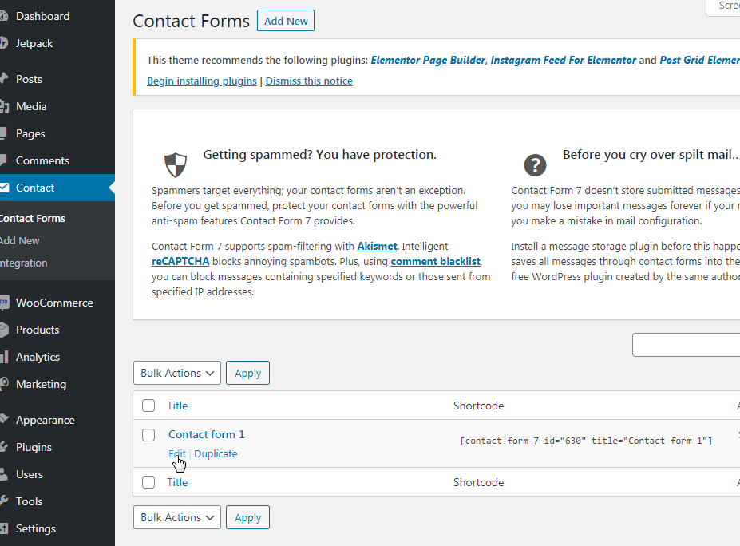The height and width of the screenshot is (546, 740).
Task: Click the Appearance brush icon
Action: point(4,420)
